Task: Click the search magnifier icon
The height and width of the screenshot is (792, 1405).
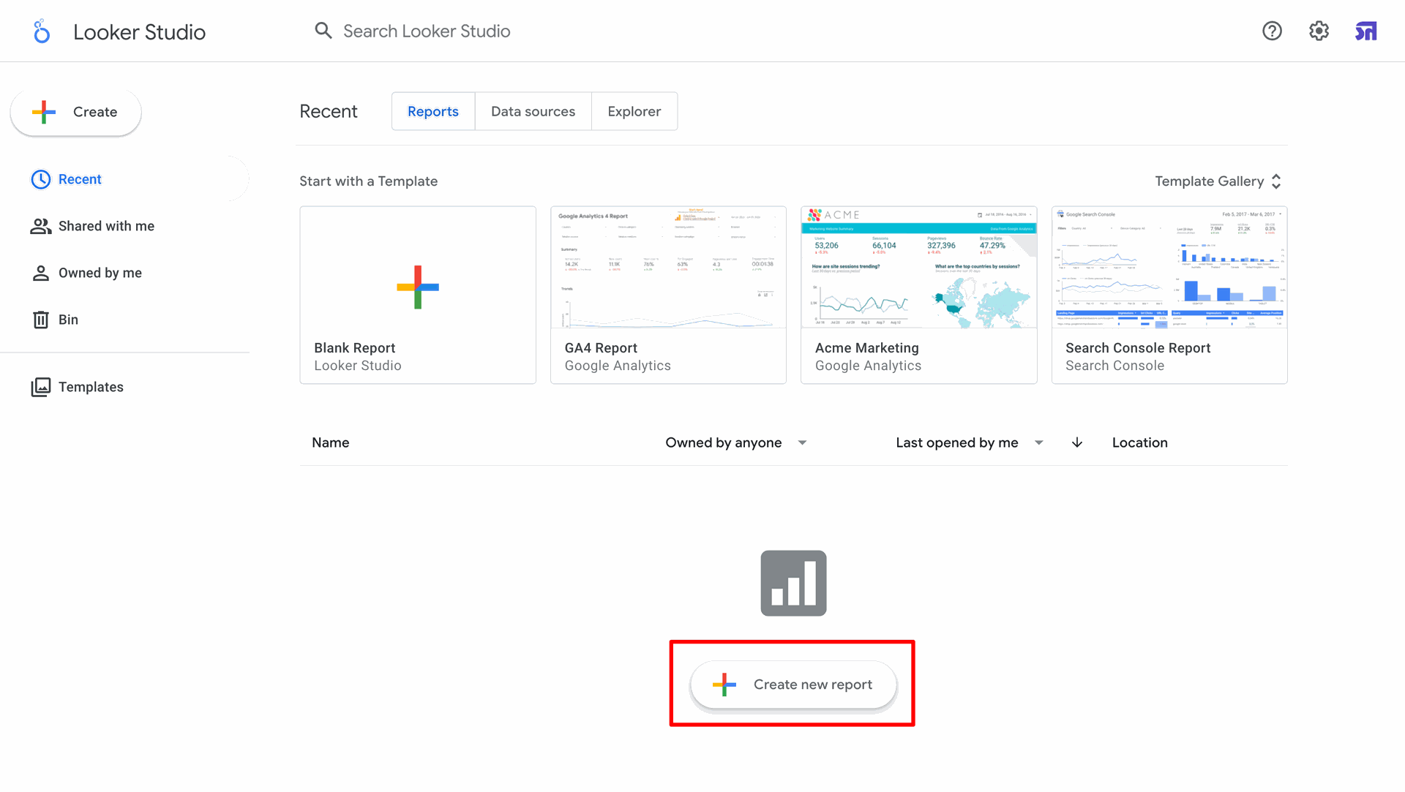Action: point(323,31)
